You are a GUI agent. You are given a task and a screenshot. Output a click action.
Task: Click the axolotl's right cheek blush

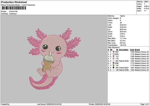click(59, 53)
